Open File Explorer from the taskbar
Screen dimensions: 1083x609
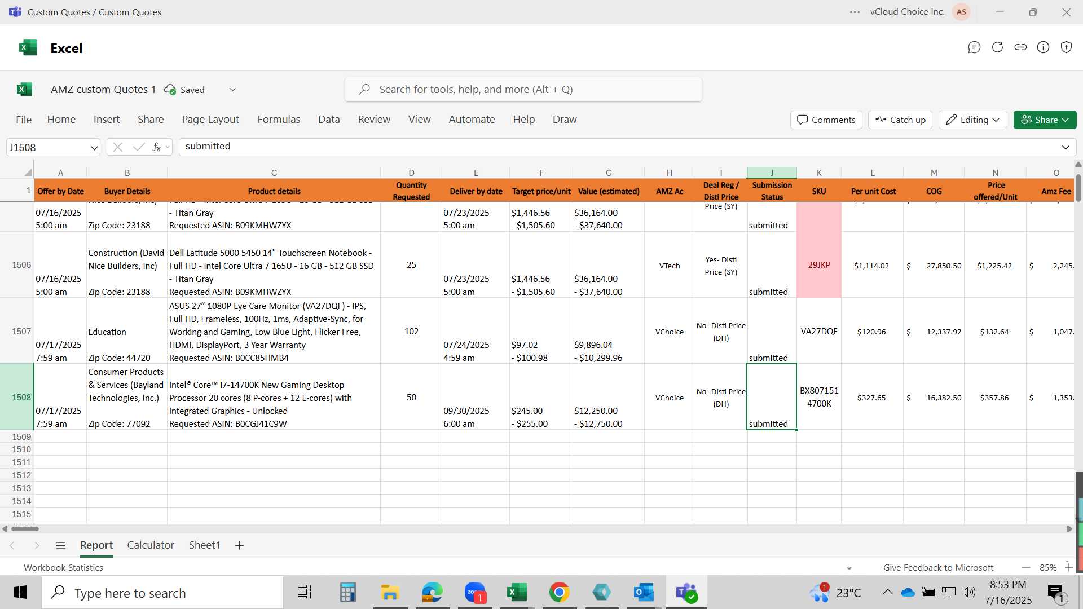point(390,593)
